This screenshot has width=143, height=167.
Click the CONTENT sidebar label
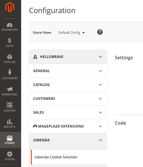(x=10, y=111)
